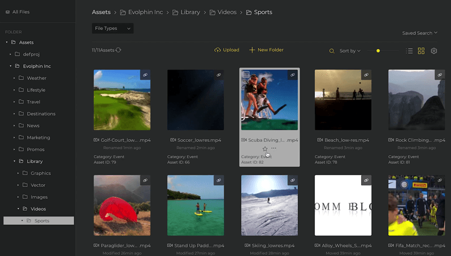Click link icon on Stand Up Paddle thumbnail
The height and width of the screenshot is (256, 451).
coord(219,180)
